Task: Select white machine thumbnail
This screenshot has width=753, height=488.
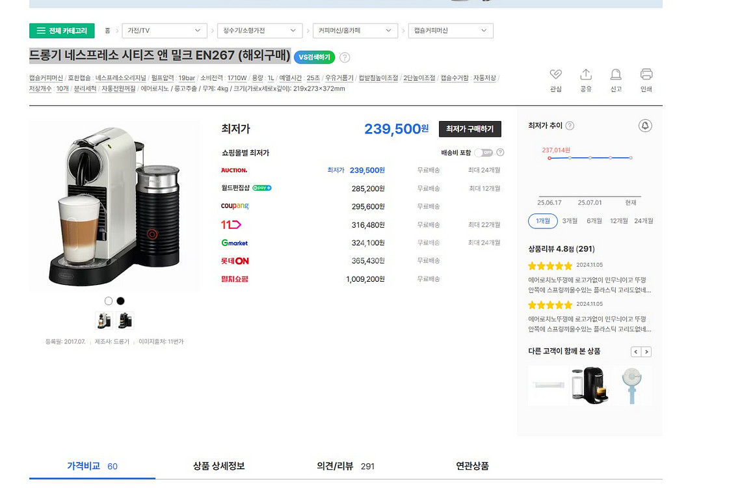Action: tap(104, 320)
